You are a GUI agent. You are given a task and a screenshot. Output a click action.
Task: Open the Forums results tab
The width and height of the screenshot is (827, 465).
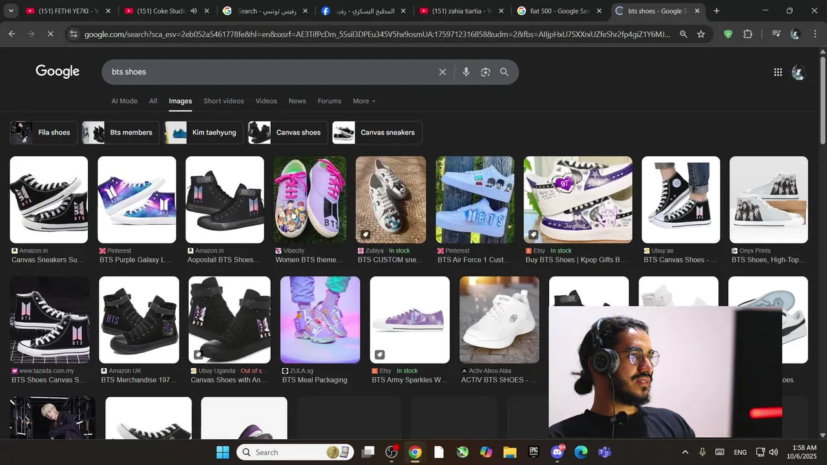tap(330, 101)
